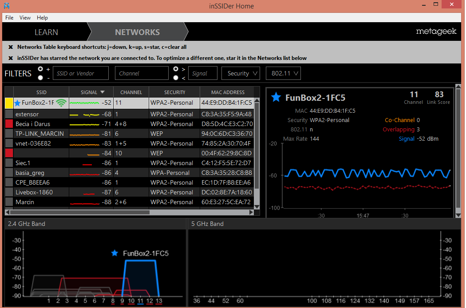This screenshot has height=308, width=466.
Task: Click the big blue star next to FunBox2-1FC5
Action: (x=276, y=97)
